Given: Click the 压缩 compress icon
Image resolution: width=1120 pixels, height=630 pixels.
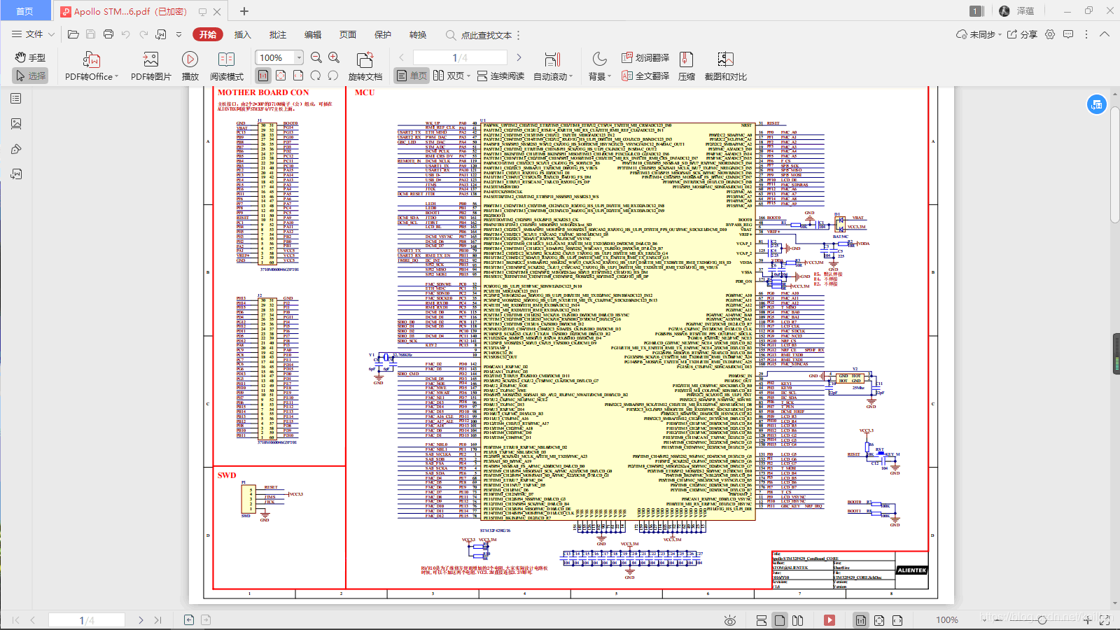Looking at the screenshot, I should (x=686, y=59).
